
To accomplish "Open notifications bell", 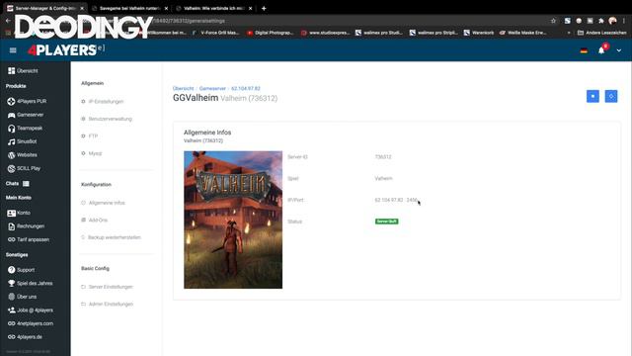I will pos(601,50).
